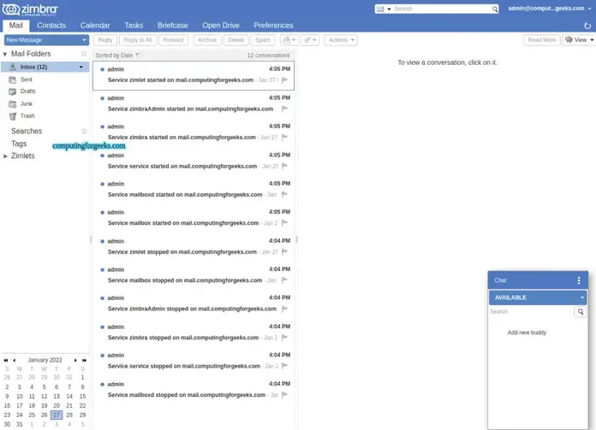Viewport: 596px width, 430px height.
Task: Click Reply to All button
Action: [138, 40]
